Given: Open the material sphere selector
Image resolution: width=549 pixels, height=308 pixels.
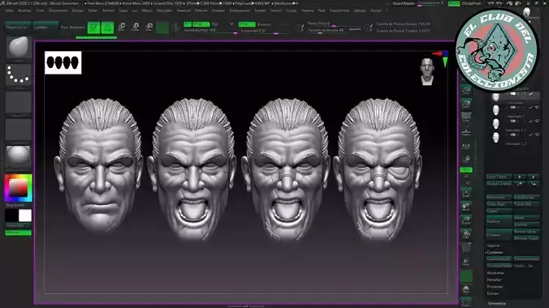Looking at the screenshot, I should 18,156.
